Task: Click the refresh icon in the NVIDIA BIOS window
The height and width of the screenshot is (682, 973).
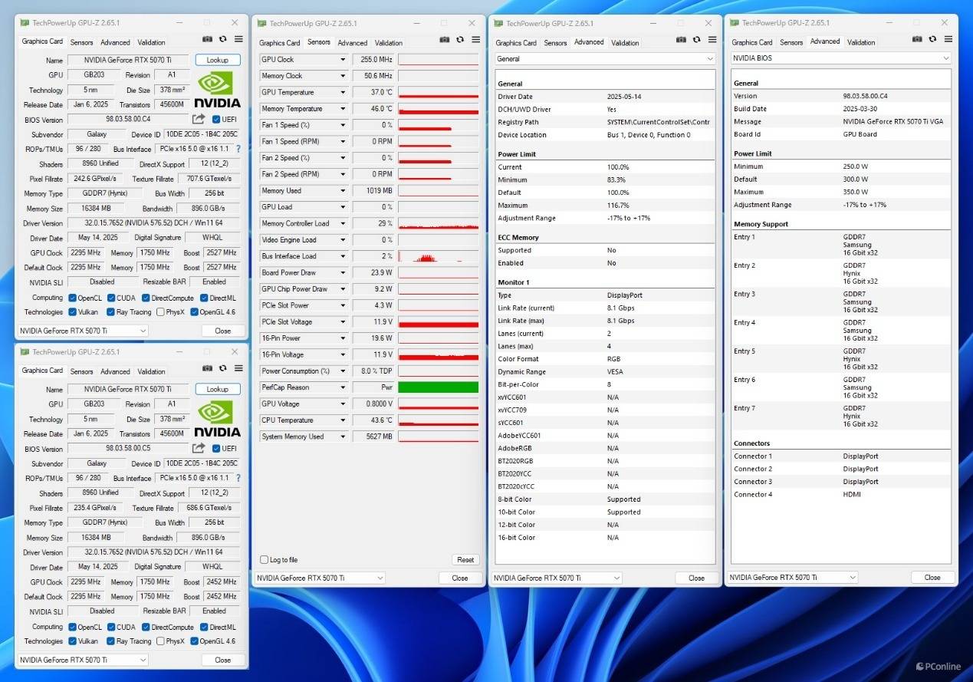Action: click(932, 39)
